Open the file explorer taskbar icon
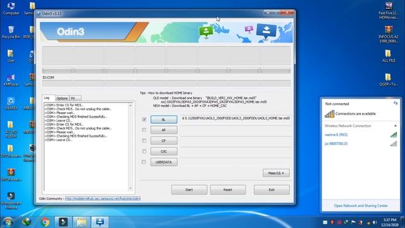Viewport: 405px width, 228px height. 82,222
